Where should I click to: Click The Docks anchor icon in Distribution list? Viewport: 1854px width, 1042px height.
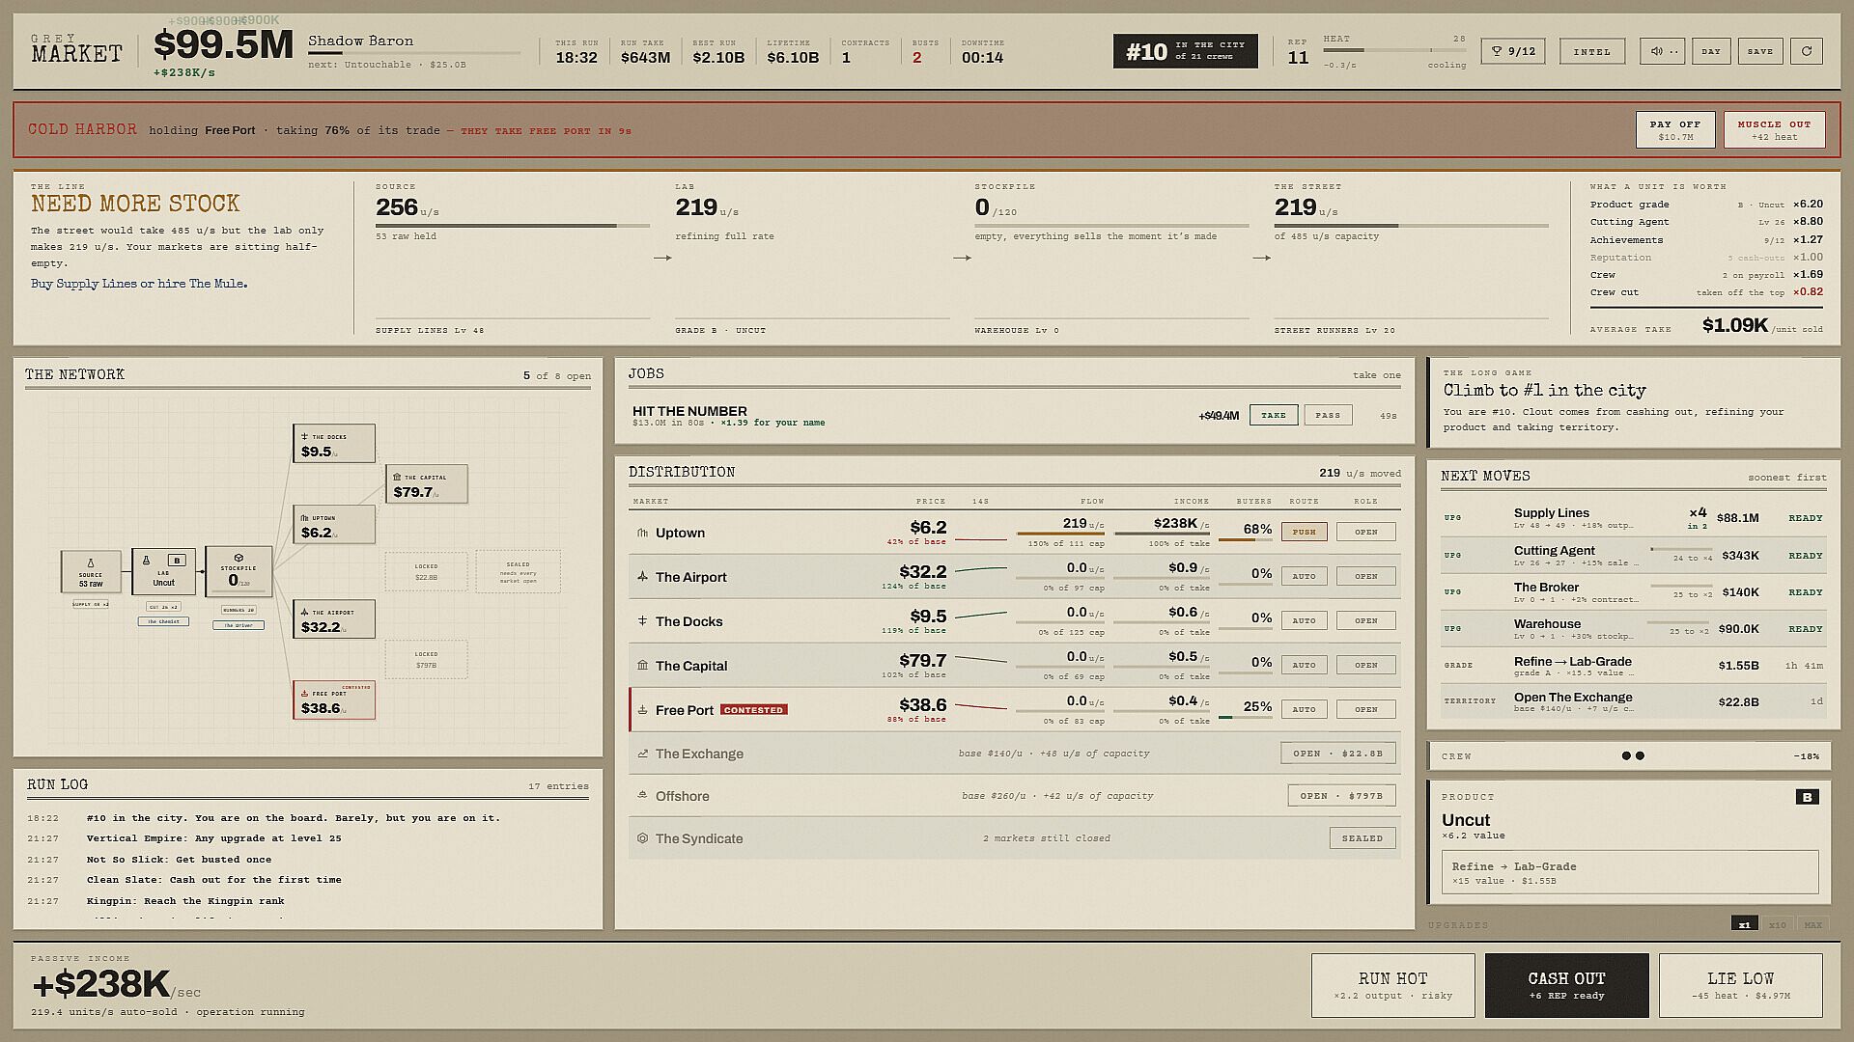[642, 621]
